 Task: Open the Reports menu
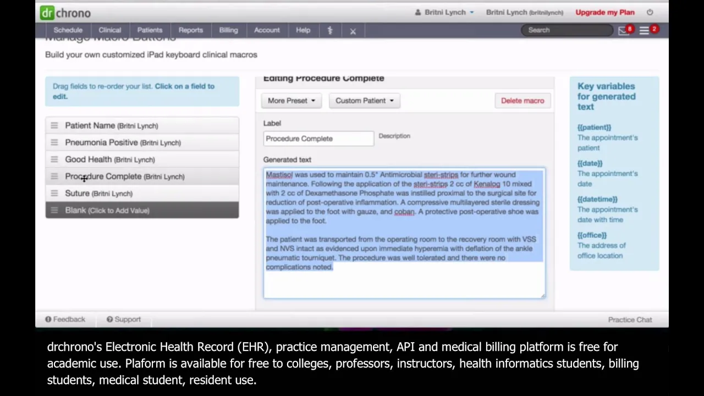pos(191,30)
